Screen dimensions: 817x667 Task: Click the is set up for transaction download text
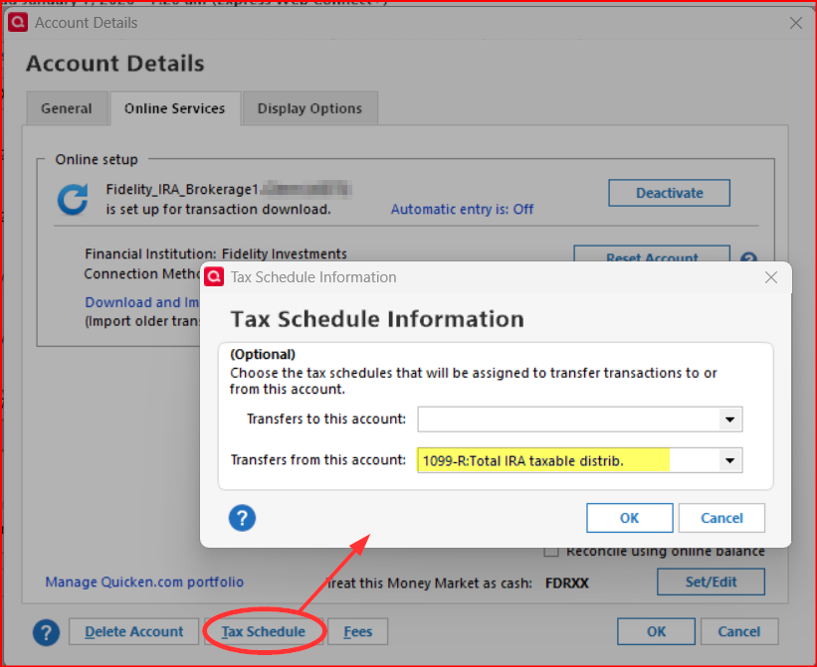click(218, 209)
